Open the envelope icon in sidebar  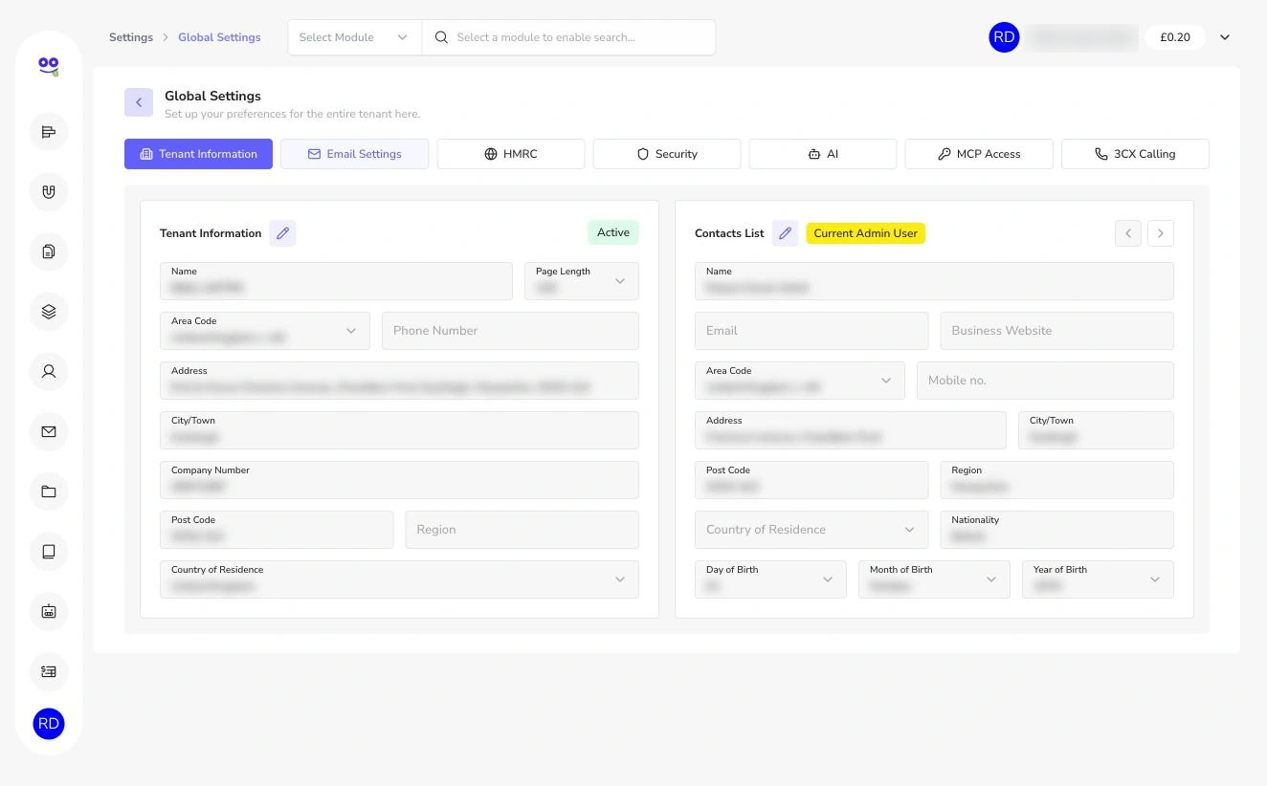click(x=49, y=431)
